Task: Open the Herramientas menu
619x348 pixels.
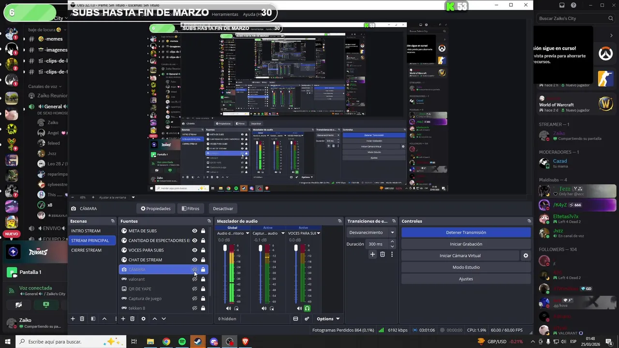Action: [x=225, y=14]
